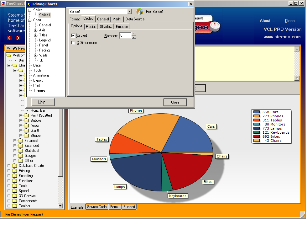307x235 pixels.
Task: Collapse the Series node in editor tree
Action: [x=29, y=10]
